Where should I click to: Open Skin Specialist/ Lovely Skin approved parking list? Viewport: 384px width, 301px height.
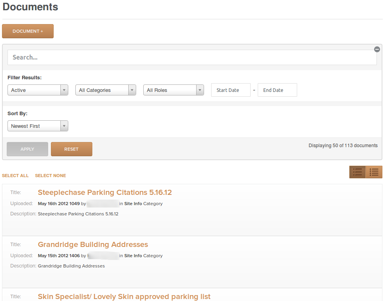click(x=124, y=297)
